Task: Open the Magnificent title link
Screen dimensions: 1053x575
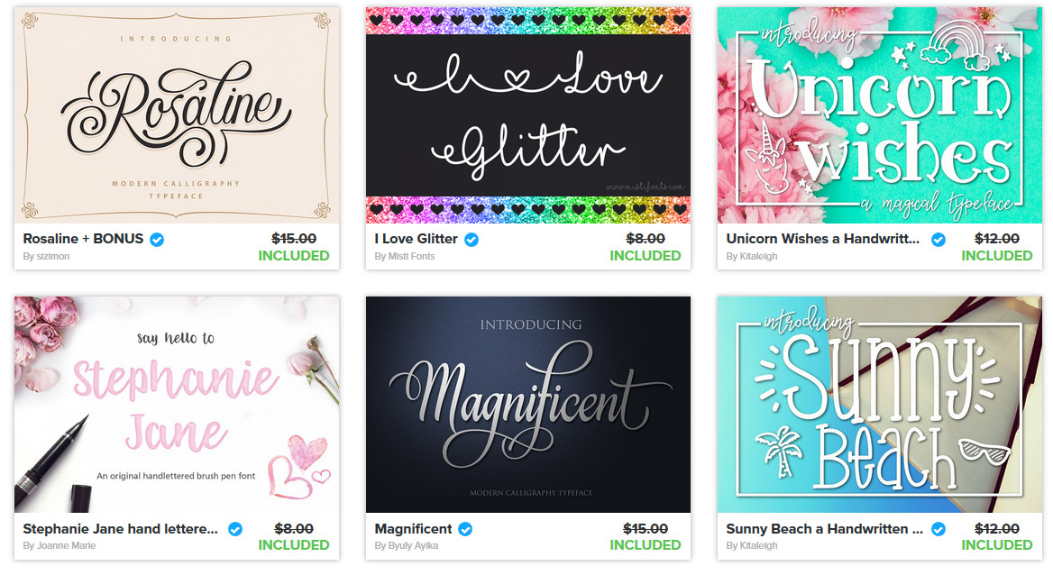Action: [x=414, y=529]
